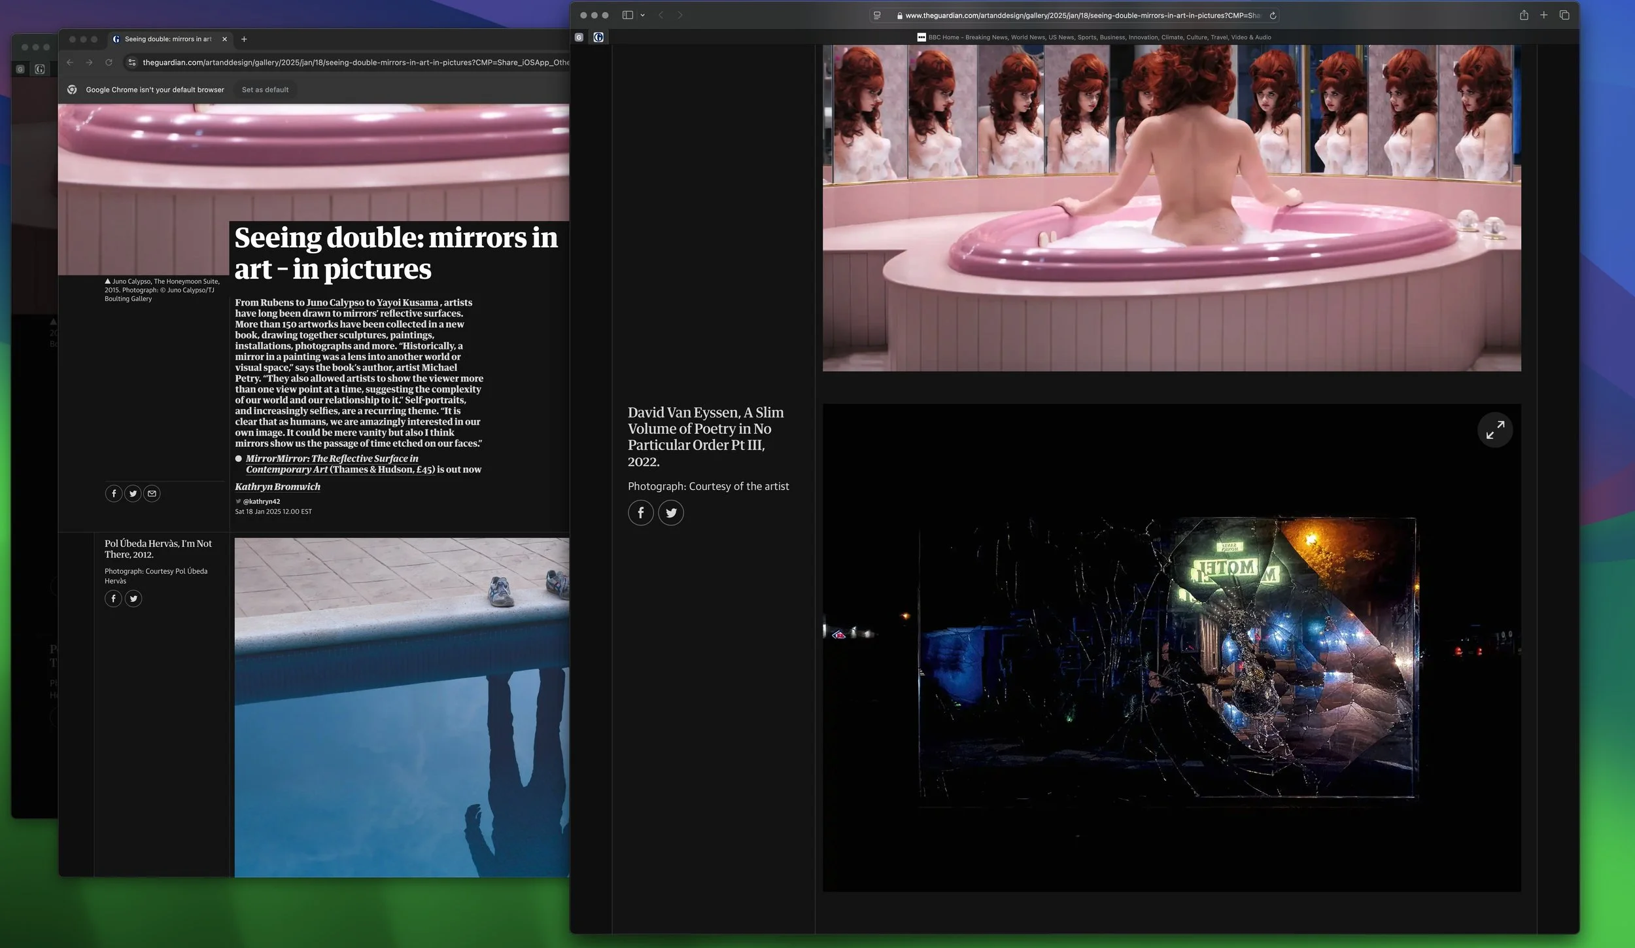
Task: Click the Twitter icon beside the Van Eyssen caption
Action: (x=670, y=512)
